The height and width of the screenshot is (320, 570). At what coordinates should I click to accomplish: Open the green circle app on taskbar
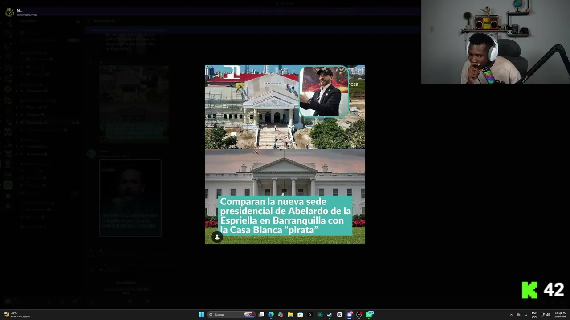point(320,315)
